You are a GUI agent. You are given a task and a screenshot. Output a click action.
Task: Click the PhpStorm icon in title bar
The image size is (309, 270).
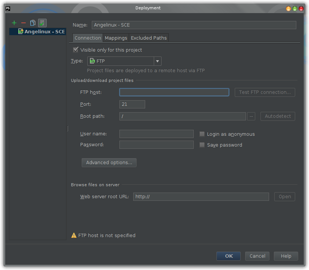tap(8, 8)
